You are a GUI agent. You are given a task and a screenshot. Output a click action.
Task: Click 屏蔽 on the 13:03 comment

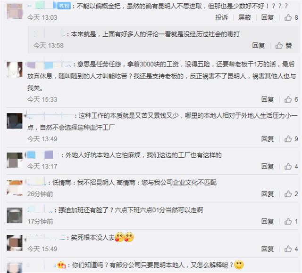[x=244, y=17]
